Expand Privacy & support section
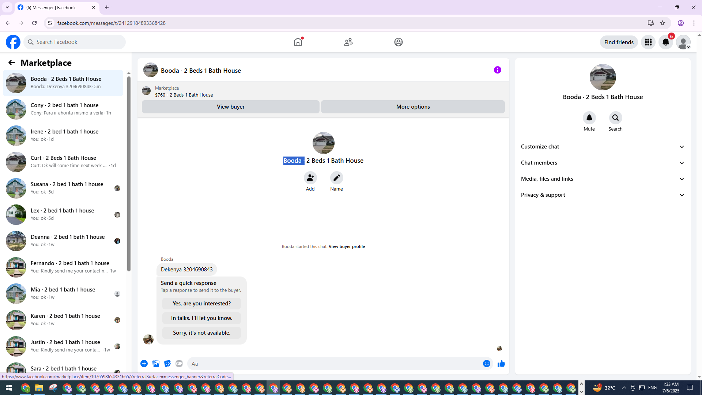 pyautogui.click(x=603, y=195)
